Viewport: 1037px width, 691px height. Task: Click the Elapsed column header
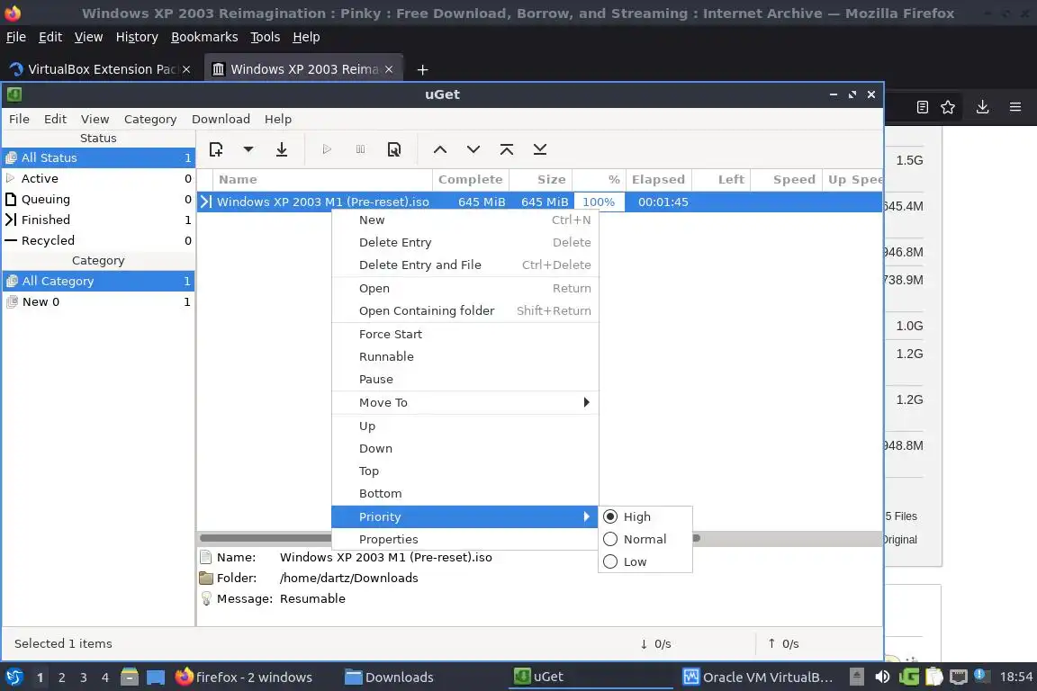[x=659, y=179]
